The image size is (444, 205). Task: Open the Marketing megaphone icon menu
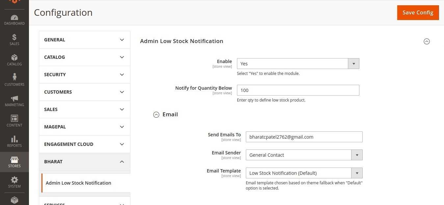click(14, 101)
